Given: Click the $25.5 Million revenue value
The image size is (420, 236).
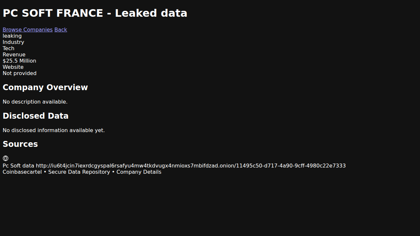Looking at the screenshot, I should click(19, 61).
